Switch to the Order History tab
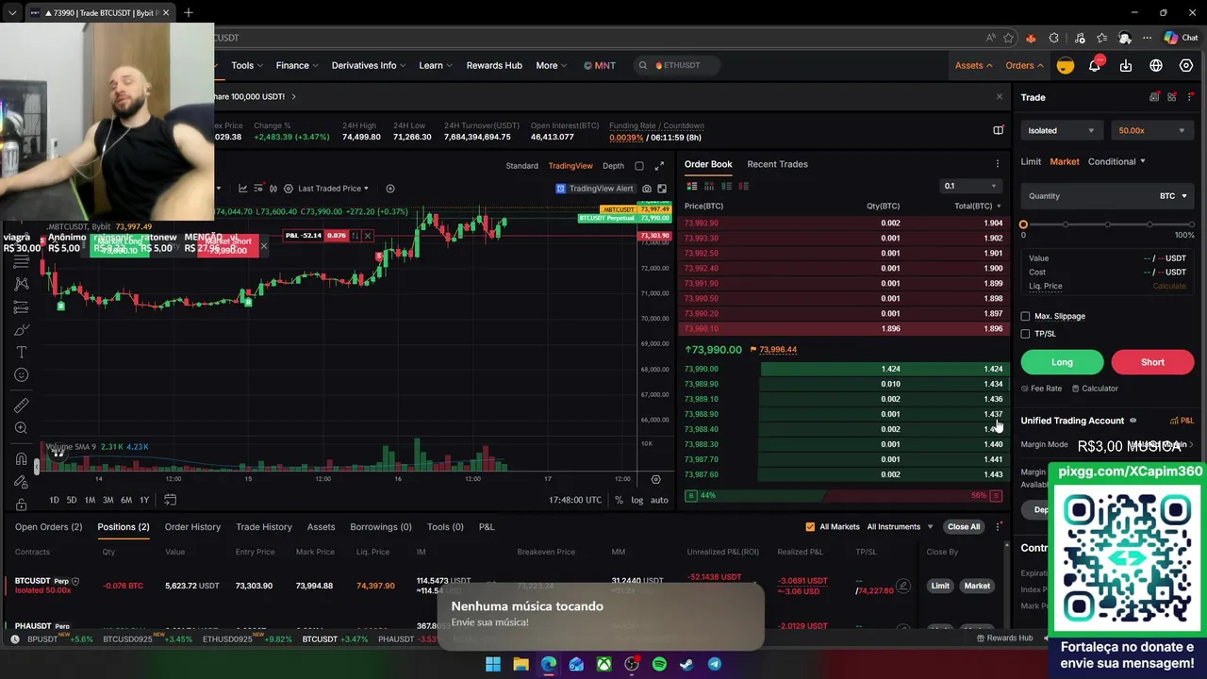Image resolution: width=1207 pixels, height=679 pixels. [x=192, y=527]
